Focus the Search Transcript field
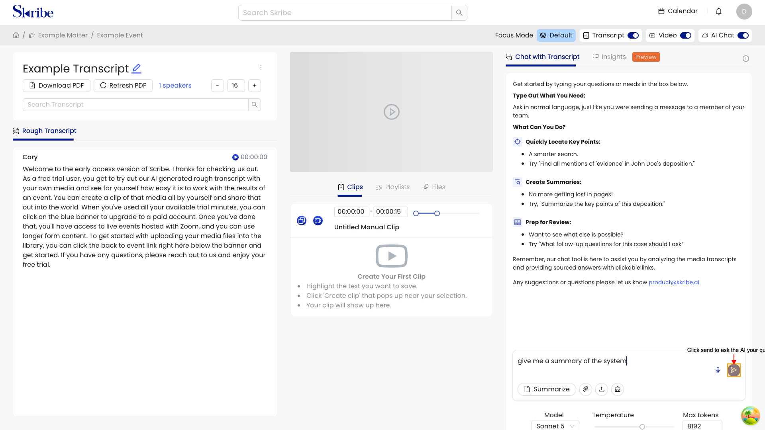765x430 pixels. point(135,105)
